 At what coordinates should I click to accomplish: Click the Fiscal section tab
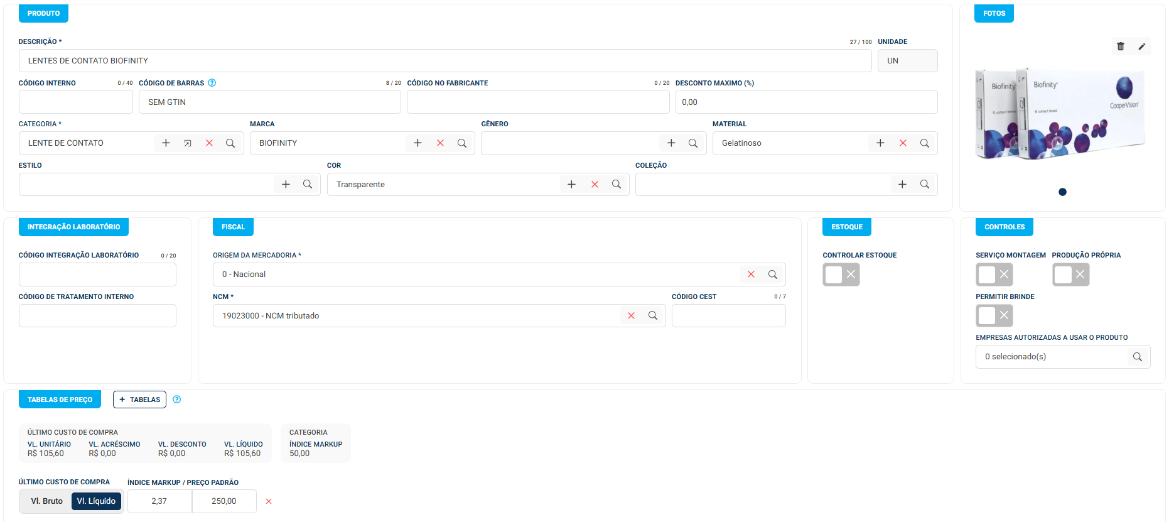pos(233,227)
